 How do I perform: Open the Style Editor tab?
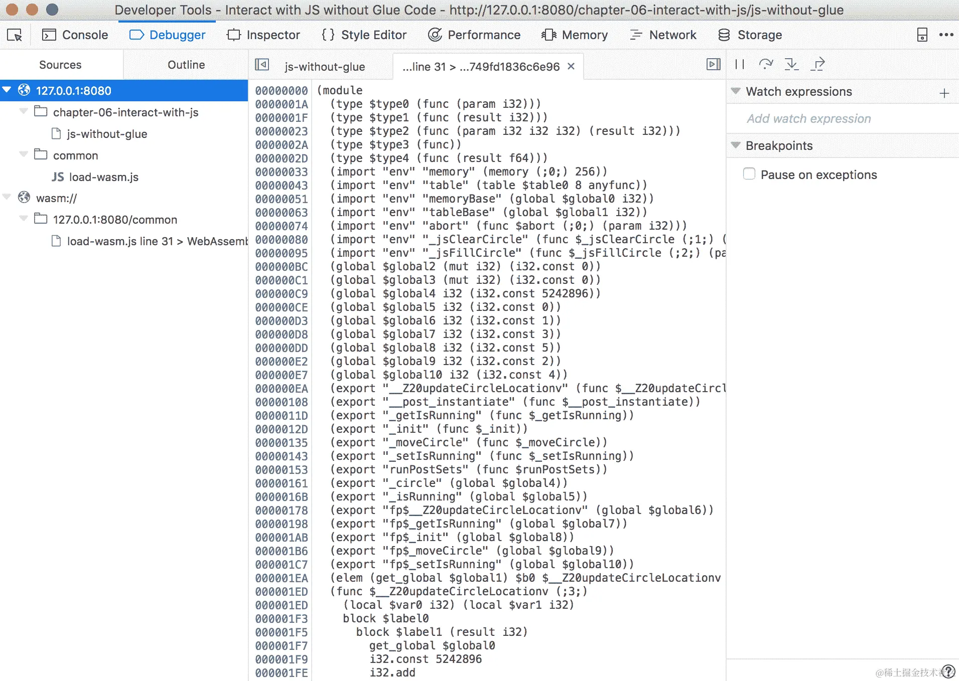(364, 35)
